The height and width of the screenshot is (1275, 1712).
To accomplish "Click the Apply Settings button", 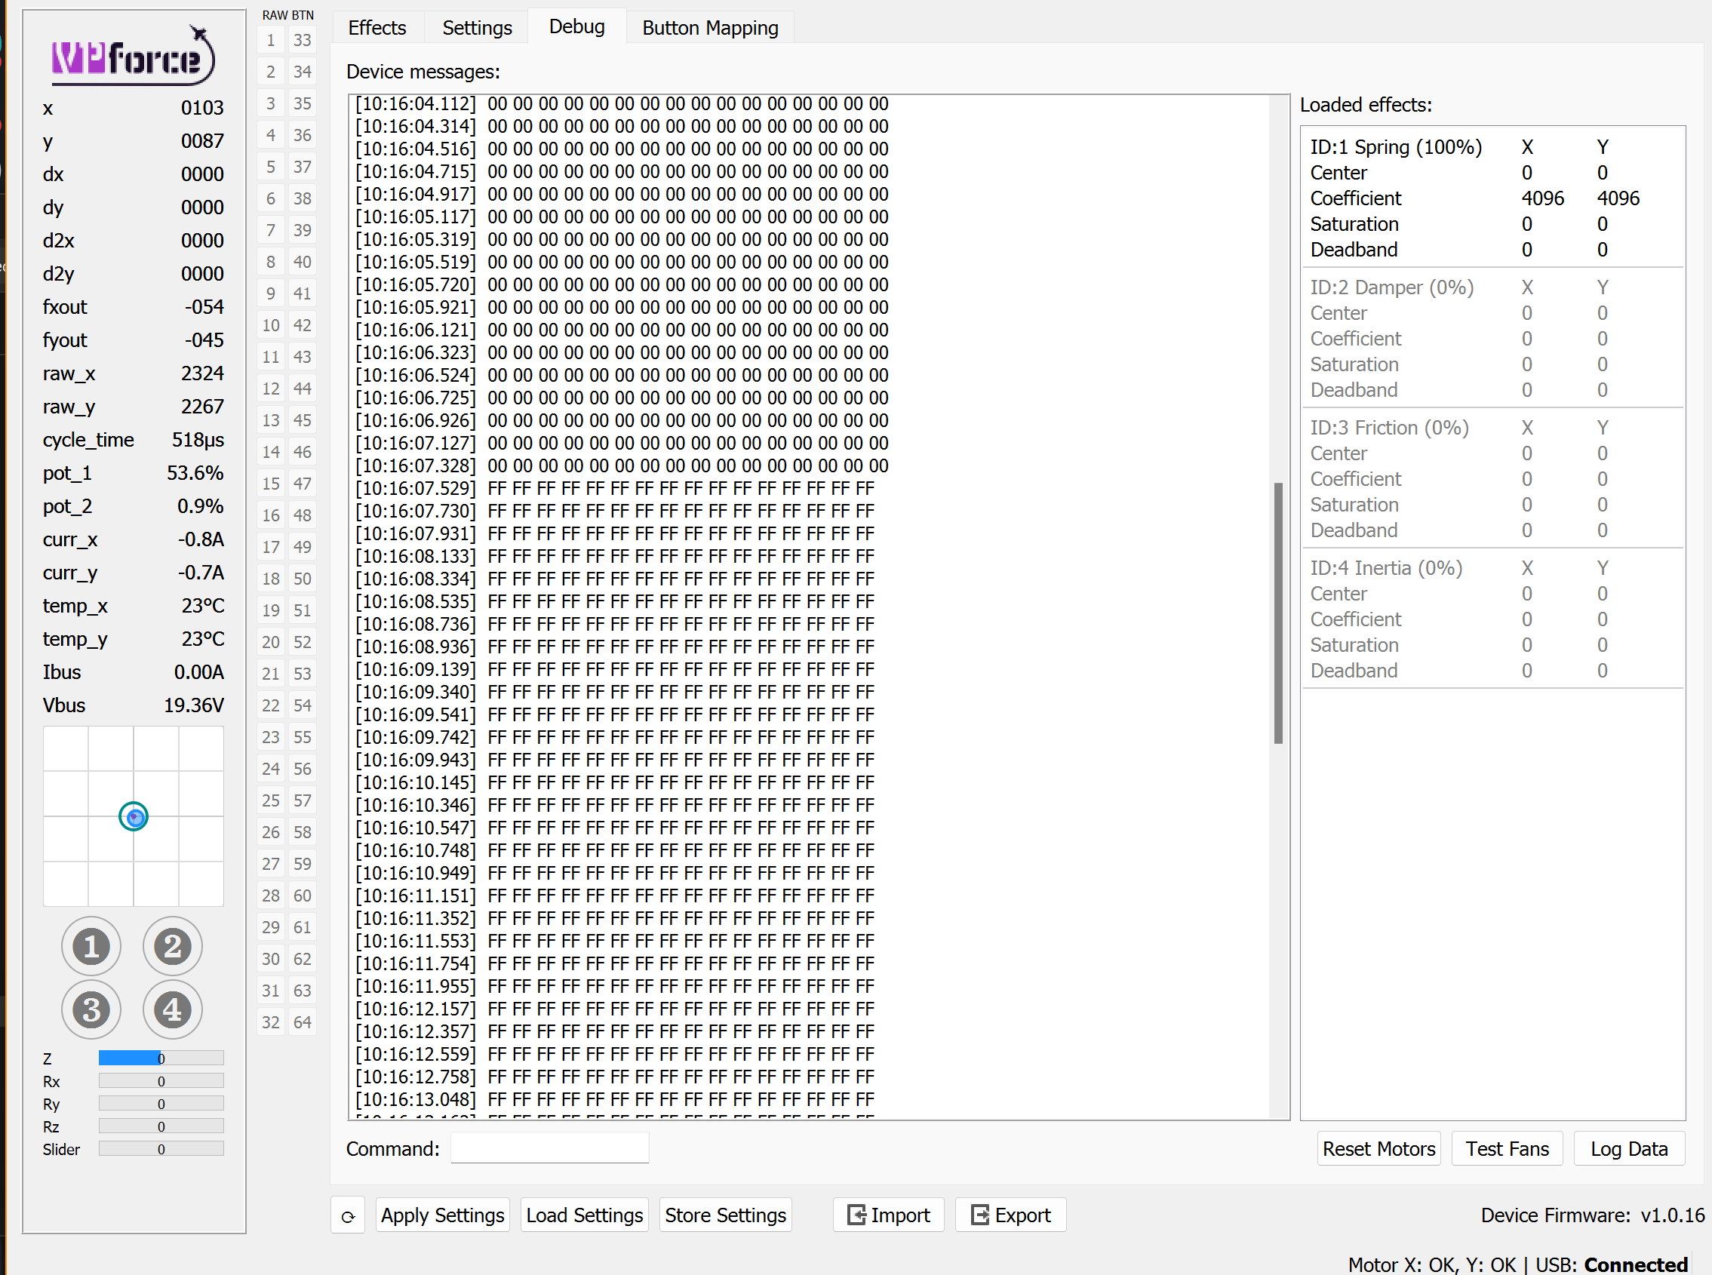I will [441, 1214].
